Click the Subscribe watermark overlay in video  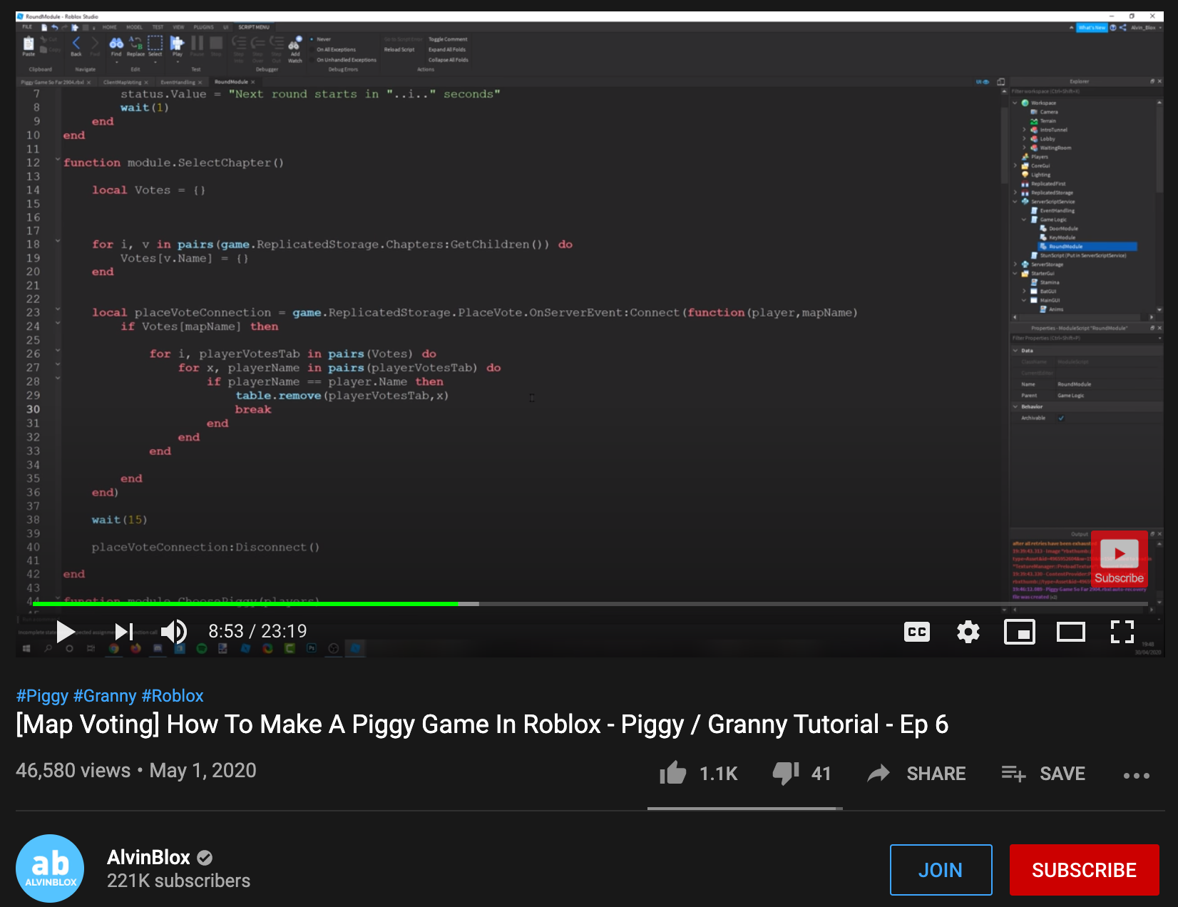(x=1119, y=559)
